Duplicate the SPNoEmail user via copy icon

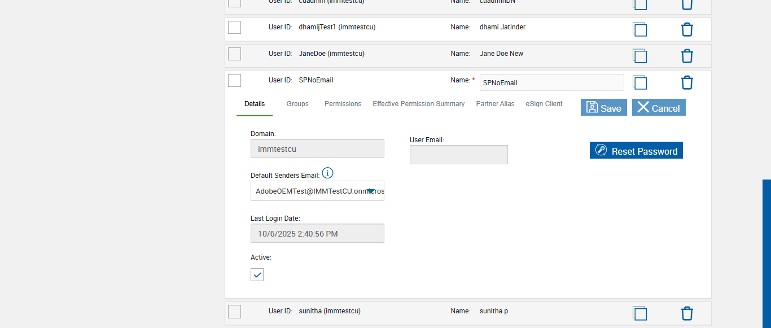point(639,82)
